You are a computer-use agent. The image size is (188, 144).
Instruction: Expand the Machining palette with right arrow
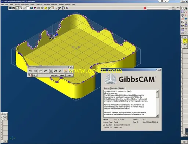[x=36, y=75]
